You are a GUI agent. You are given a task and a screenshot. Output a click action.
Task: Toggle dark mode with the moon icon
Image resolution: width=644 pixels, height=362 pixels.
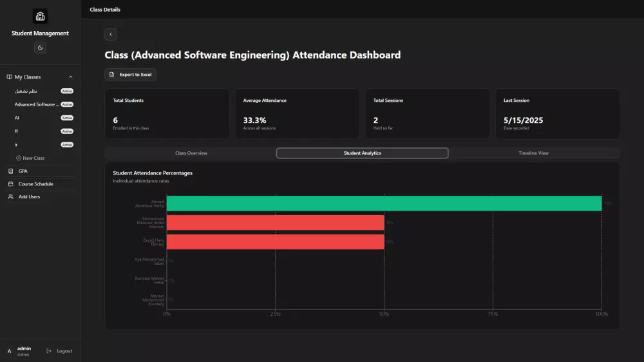pos(40,48)
